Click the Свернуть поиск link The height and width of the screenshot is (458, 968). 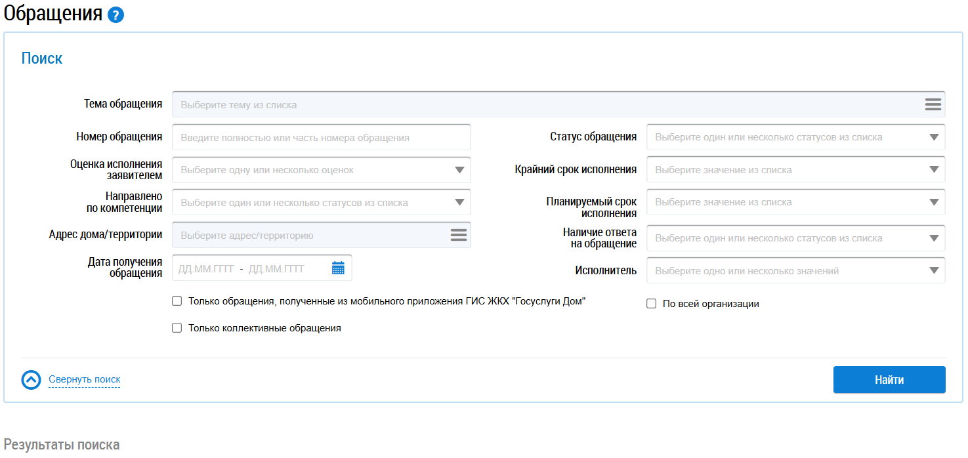click(85, 379)
